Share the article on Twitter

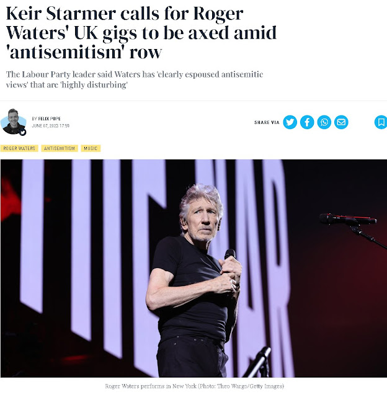pos(290,122)
